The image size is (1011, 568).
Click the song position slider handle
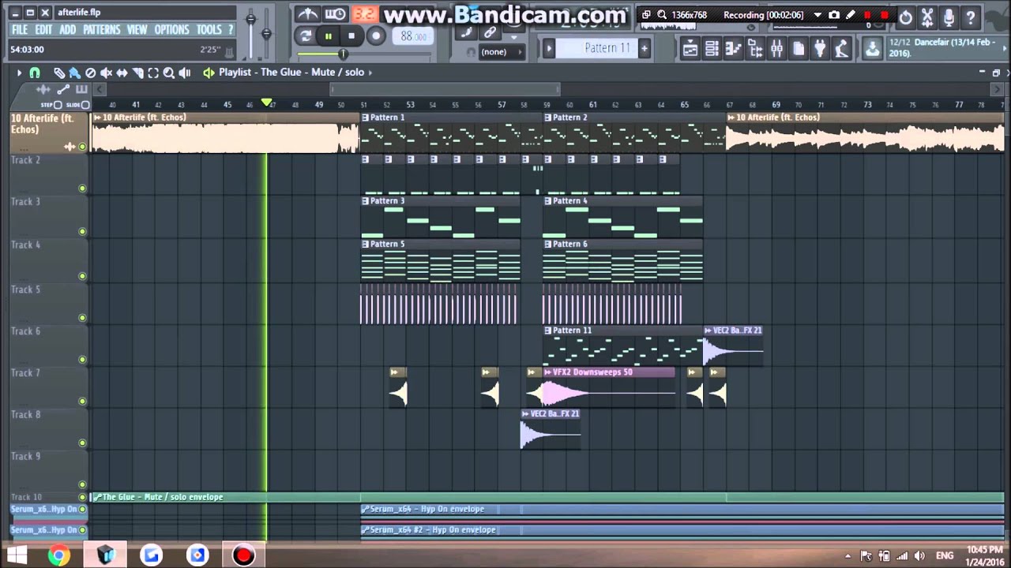343,54
